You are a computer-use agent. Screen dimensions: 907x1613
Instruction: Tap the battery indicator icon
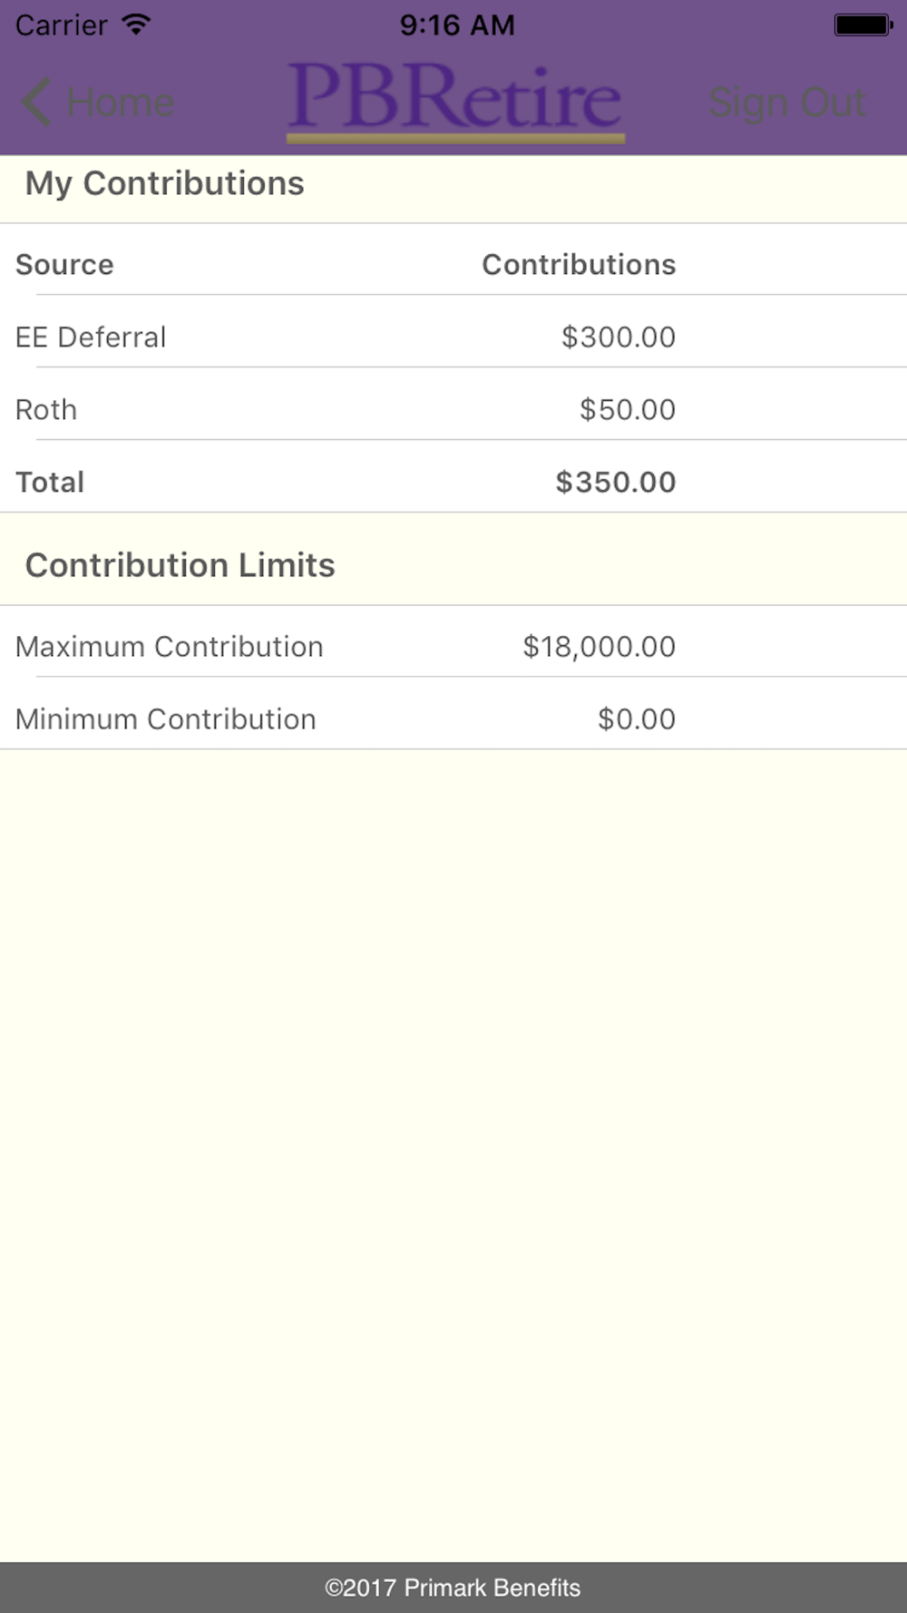click(x=863, y=24)
